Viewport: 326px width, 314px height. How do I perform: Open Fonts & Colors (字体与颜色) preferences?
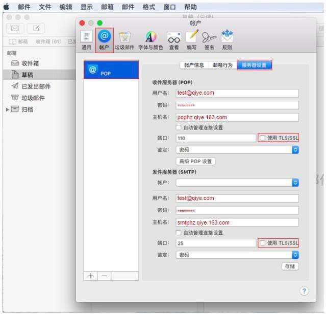coord(151,40)
